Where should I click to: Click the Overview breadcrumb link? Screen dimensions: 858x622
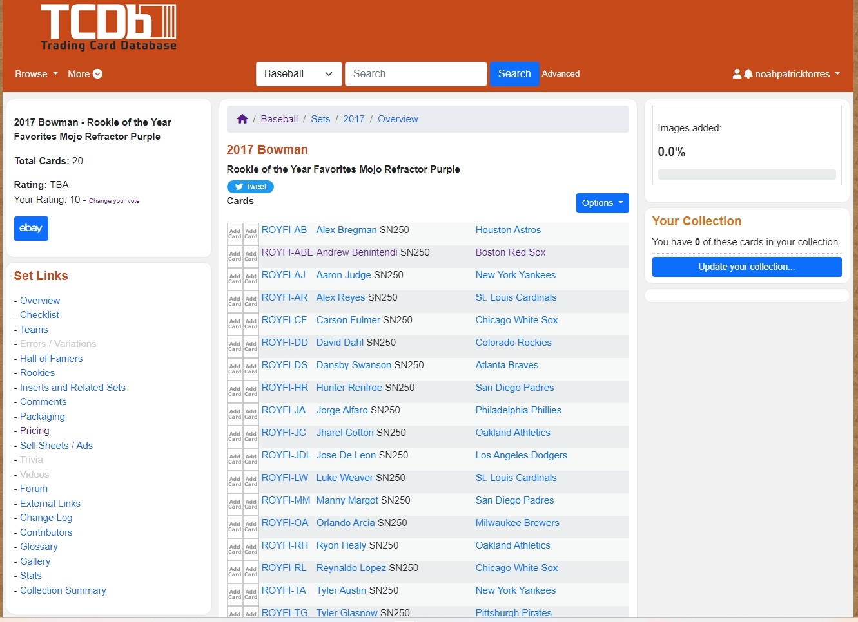click(x=398, y=119)
